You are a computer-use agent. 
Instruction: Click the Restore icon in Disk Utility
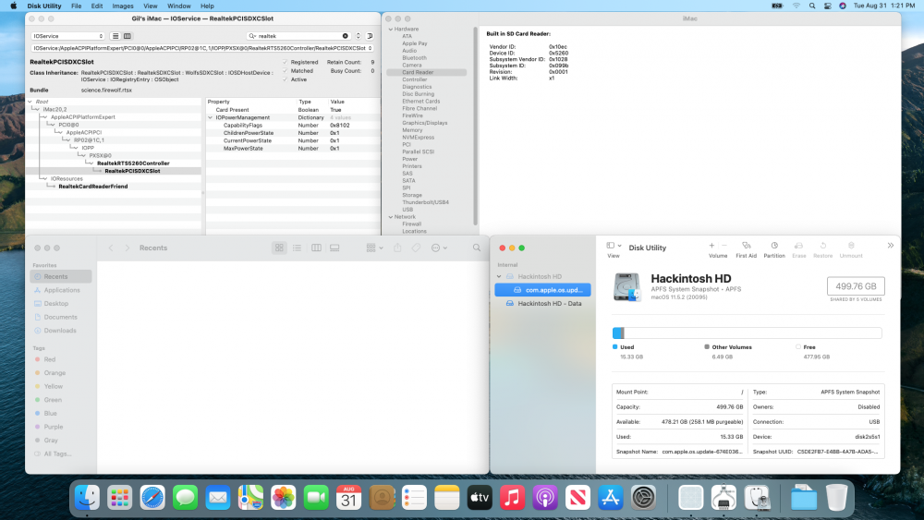click(x=822, y=246)
